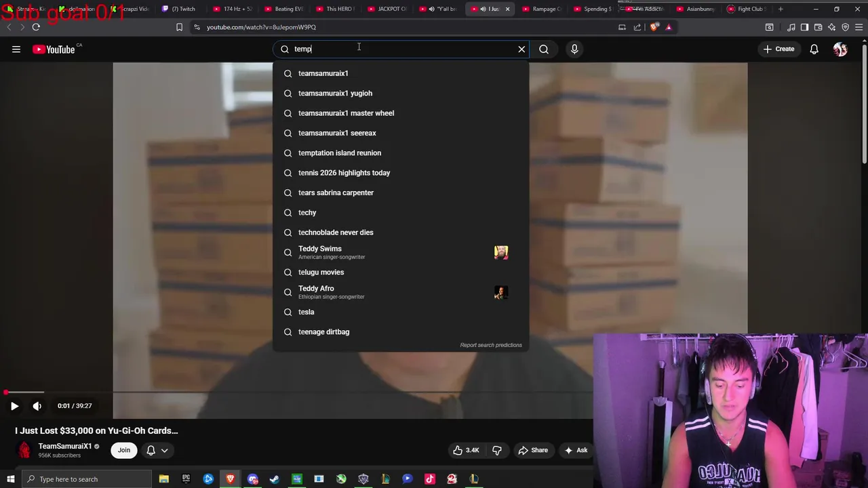Viewport: 868px width, 488px height.
Task: Click Teddy Swims artist thumbnail
Action: click(501, 252)
